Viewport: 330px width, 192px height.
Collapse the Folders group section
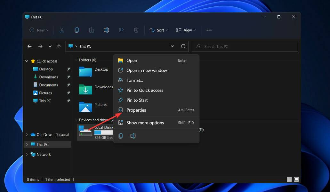[x=76, y=60]
